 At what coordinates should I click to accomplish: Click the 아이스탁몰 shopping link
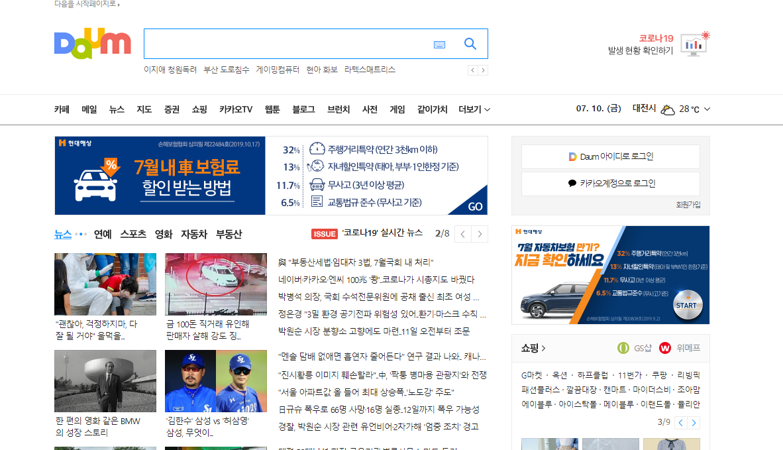pyautogui.click(x=578, y=404)
